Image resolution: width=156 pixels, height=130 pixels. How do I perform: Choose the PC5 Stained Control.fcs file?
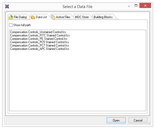39,42
